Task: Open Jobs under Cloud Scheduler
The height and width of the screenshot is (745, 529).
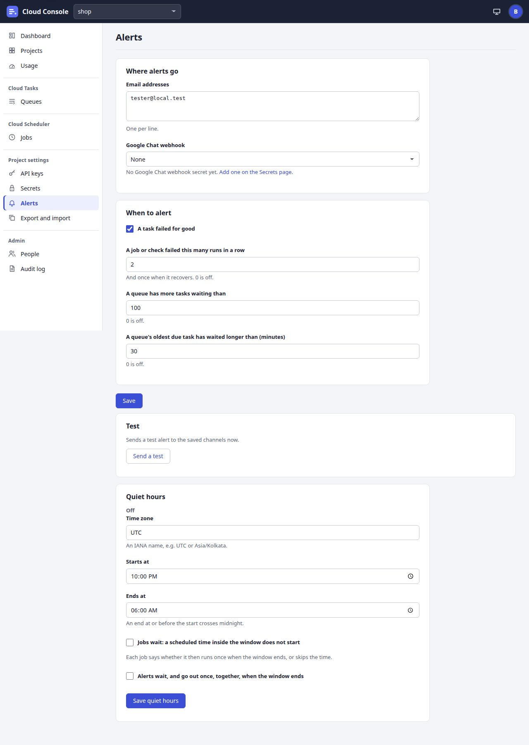Action: (x=51, y=138)
